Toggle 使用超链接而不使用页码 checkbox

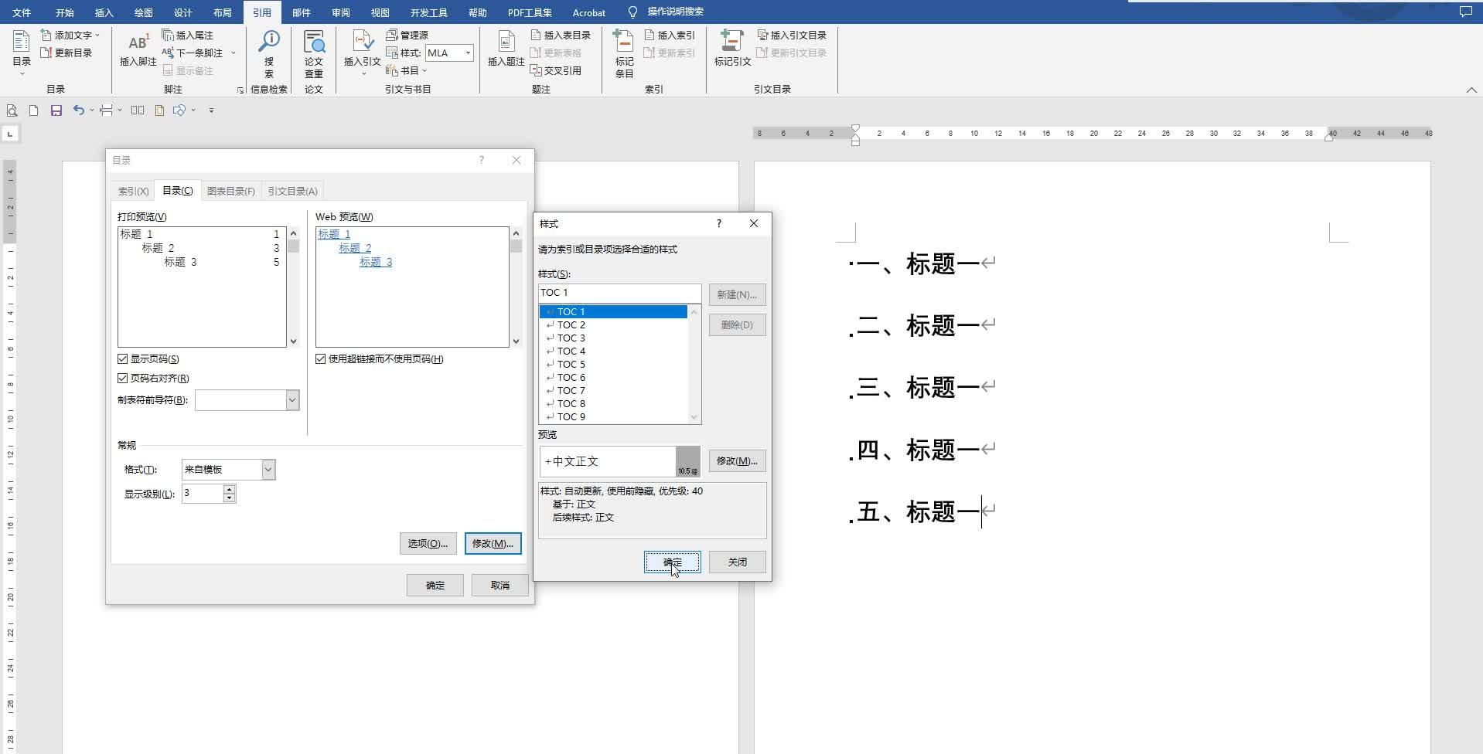[x=320, y=359]
